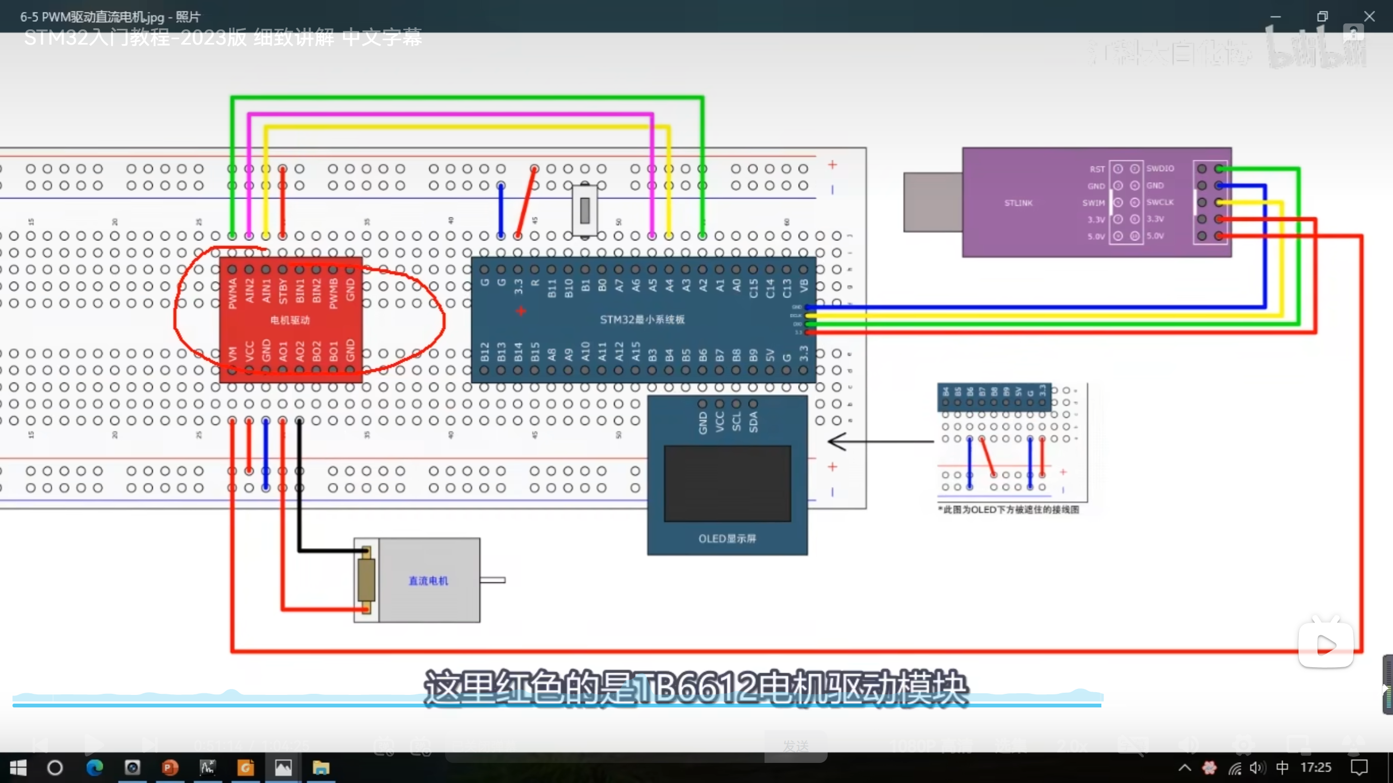Restore down the Photos window
Viewport: 1393px width, 783px height.
[1322, 16]
